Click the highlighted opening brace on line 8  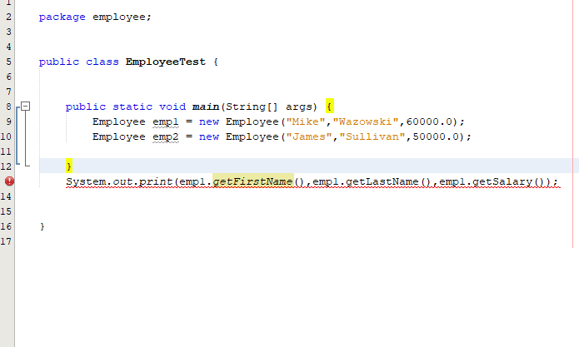tap(330, 107)
